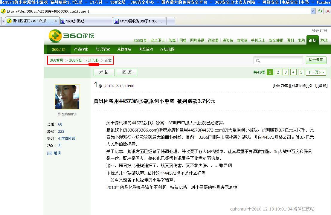331x215 pixels.
Task: Click the 小学四年级 level link
Action: click(67, 138)
